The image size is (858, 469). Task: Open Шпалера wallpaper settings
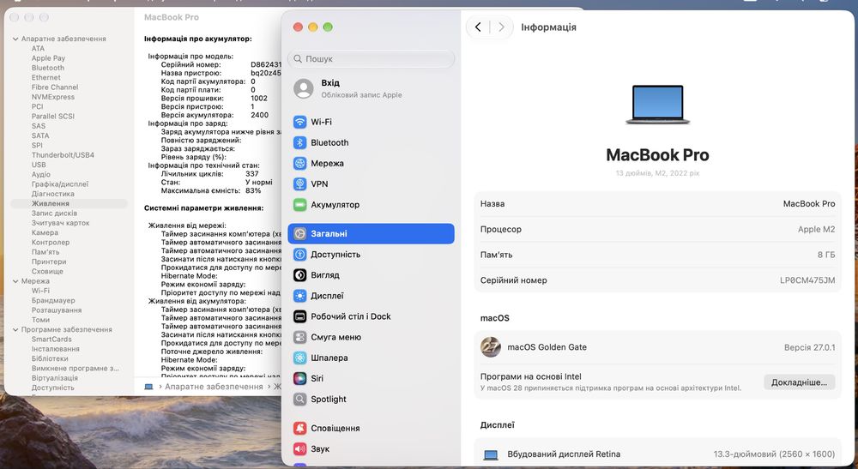click(x=371, y=358)
